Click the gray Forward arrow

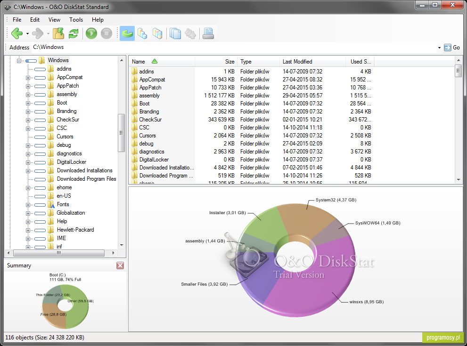(38, 33)
